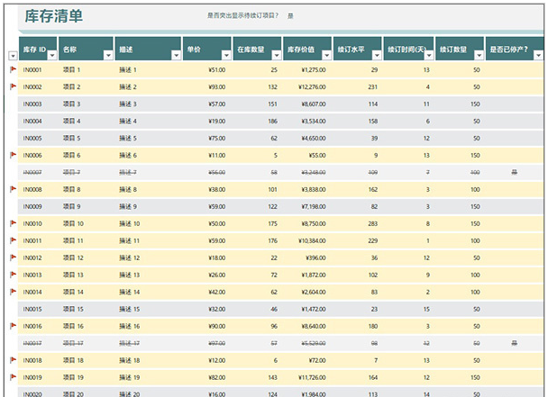Click the reorder flag icon for IN0001

click(x=13, y=69)
